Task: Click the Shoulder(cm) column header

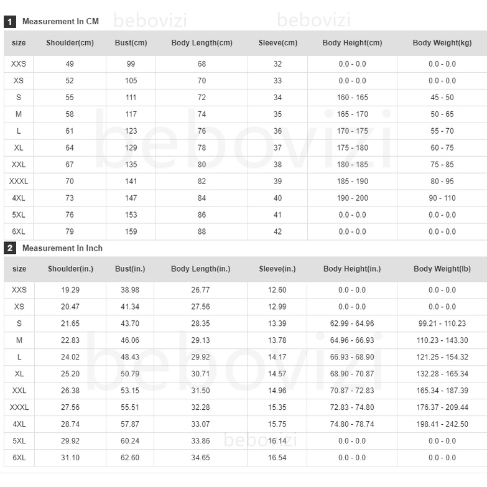Action: point(70,43)
